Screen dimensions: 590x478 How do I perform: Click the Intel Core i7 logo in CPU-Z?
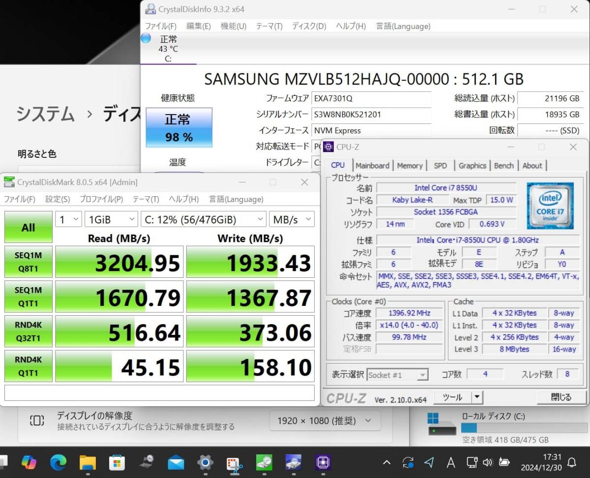(550, 206)
